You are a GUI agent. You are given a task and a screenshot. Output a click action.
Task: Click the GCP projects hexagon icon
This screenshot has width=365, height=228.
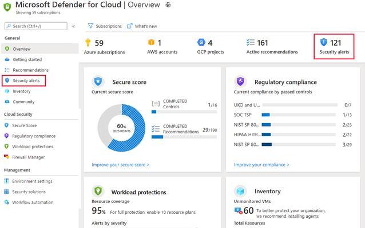[x=201, y=42]
